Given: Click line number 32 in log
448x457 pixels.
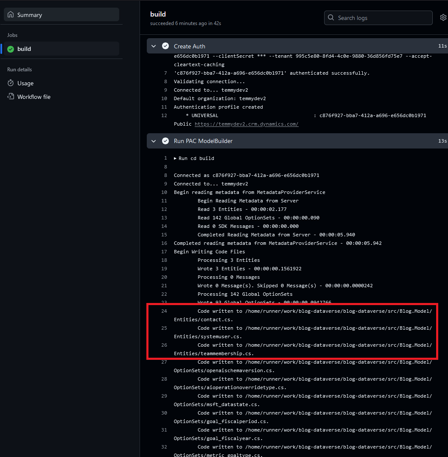Looking at the screenshot, I should pos(164,447).
